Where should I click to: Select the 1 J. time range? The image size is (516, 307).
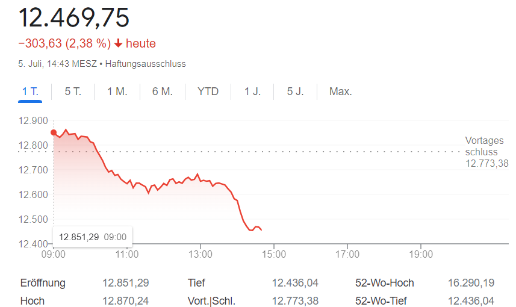(x=253, y=91)
